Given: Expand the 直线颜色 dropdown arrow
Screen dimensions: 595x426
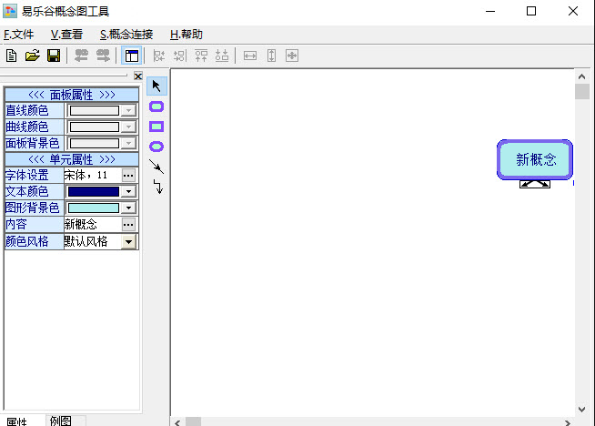Looking at the screenshot, I should pyautogui.click(x=128, y=110).
